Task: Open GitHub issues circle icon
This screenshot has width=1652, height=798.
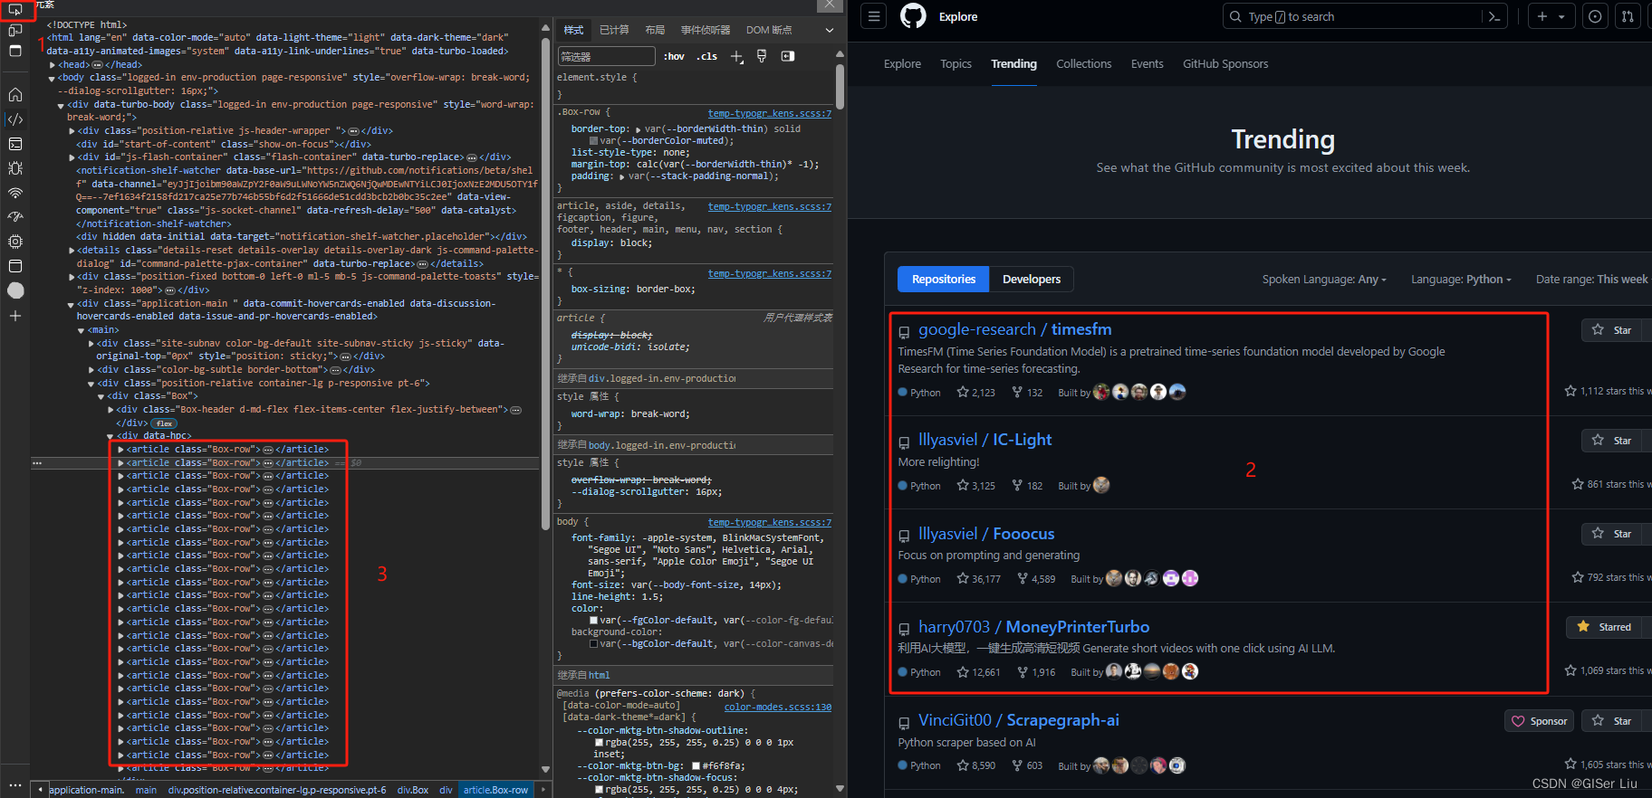Action: pos(1595,16)
